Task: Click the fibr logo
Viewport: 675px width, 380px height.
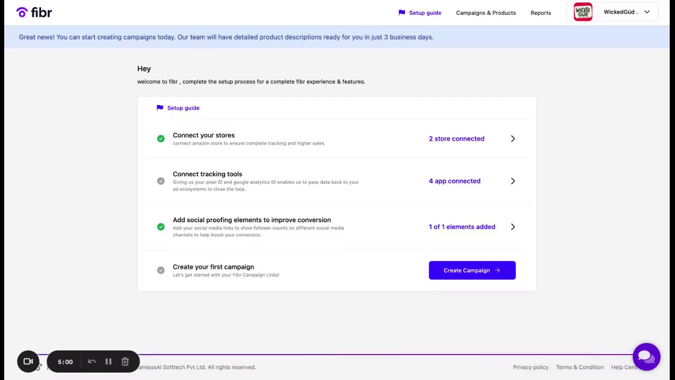Action: [x=34, y=12]
